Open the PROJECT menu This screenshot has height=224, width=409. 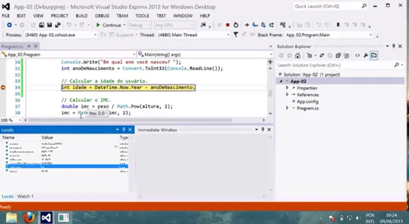click(x=60, y=16)
